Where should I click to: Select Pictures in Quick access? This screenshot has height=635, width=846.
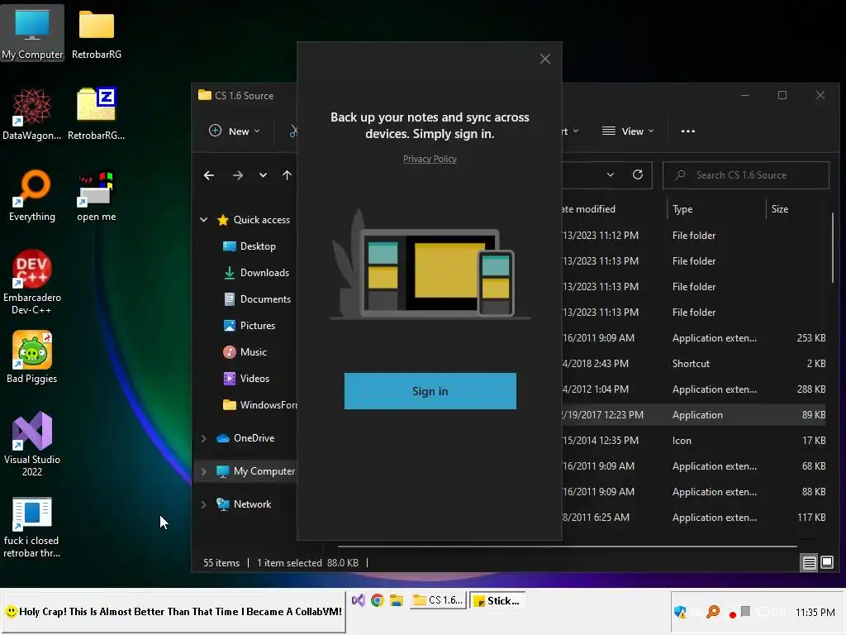coord(250,326)
